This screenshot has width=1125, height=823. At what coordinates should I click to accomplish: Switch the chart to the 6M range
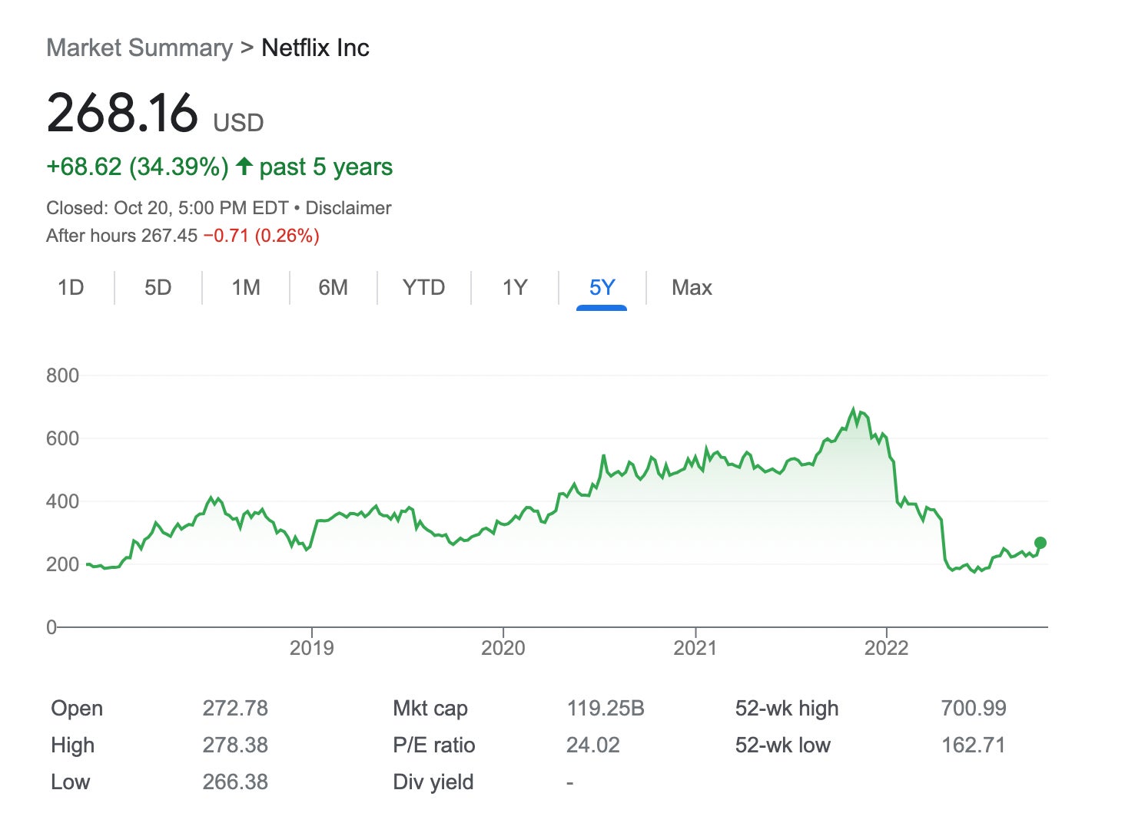333,288
